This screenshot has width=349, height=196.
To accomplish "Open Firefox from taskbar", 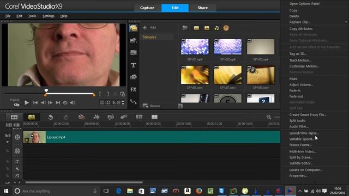I will (199, 191).
